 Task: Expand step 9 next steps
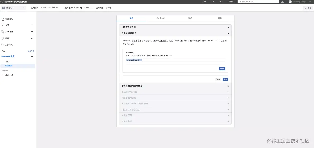(x=176, y=121)
